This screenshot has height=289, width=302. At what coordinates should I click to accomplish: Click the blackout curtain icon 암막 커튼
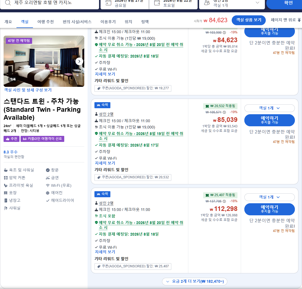pyautogui.click(x=6, y=178)
